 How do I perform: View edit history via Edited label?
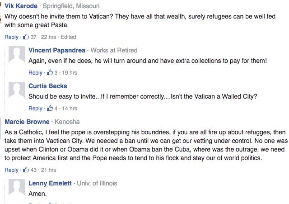coord(68,37)
